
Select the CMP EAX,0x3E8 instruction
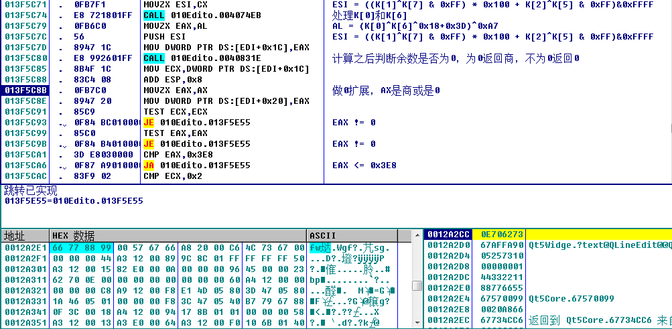[178, 155]
